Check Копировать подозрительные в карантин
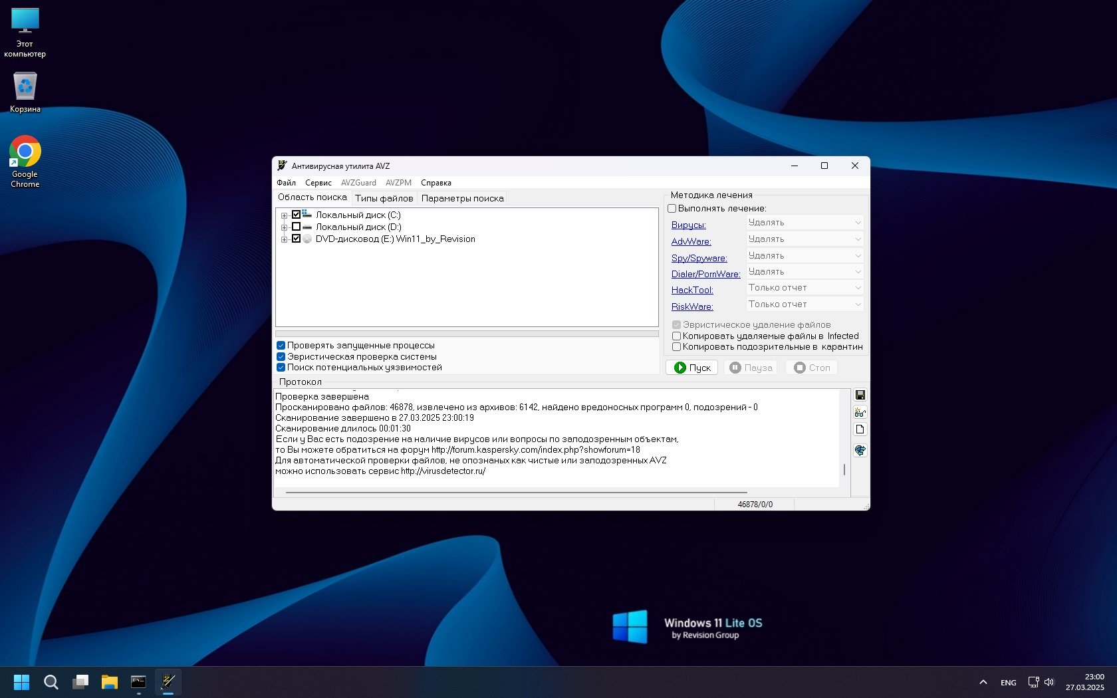The width and height of the screenshot is (1117, 698). click(x=677, y=347)
